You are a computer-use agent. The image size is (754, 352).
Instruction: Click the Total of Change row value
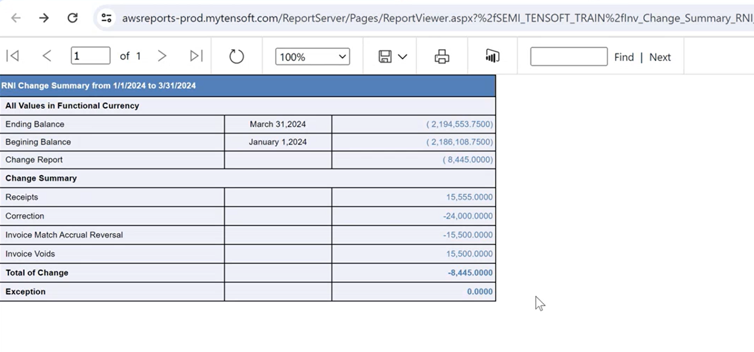413,273
